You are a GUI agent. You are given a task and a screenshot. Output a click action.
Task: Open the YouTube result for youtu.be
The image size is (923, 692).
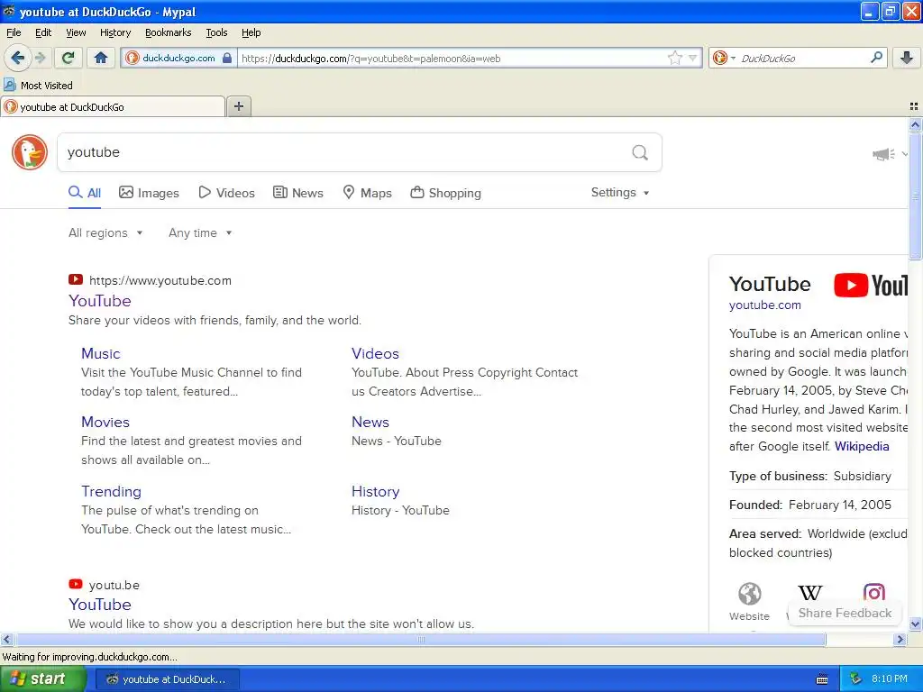point(99,605)
